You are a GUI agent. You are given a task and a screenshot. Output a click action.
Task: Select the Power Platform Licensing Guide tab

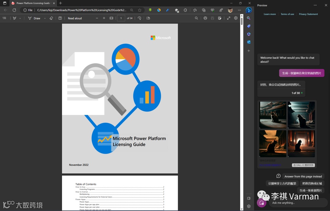[x=33, y=3]
